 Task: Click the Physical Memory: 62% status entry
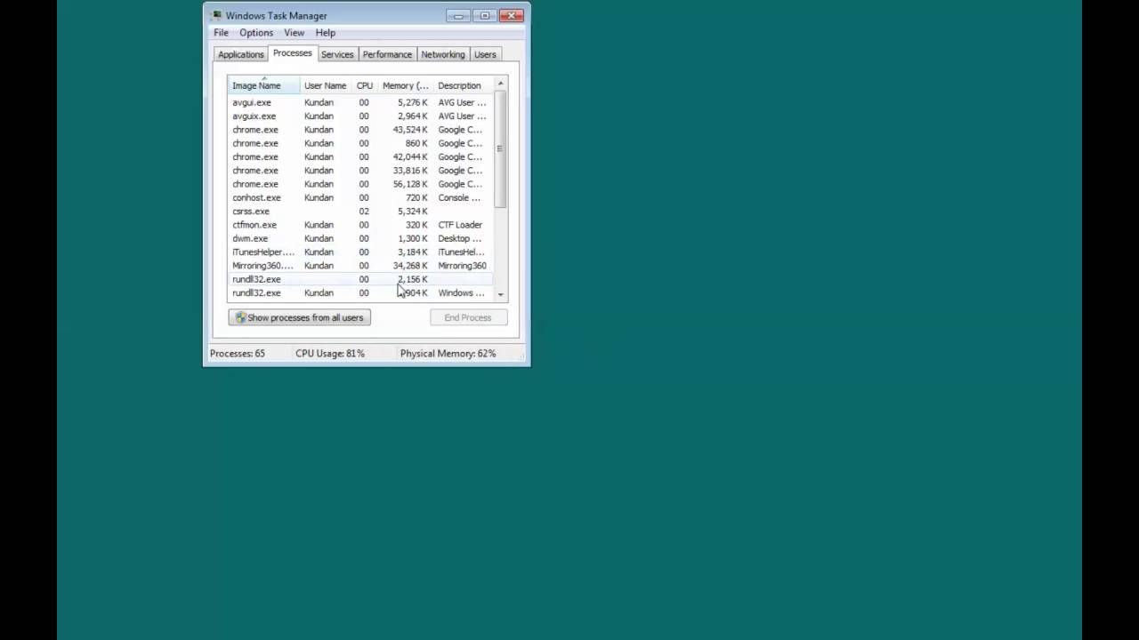448,353
